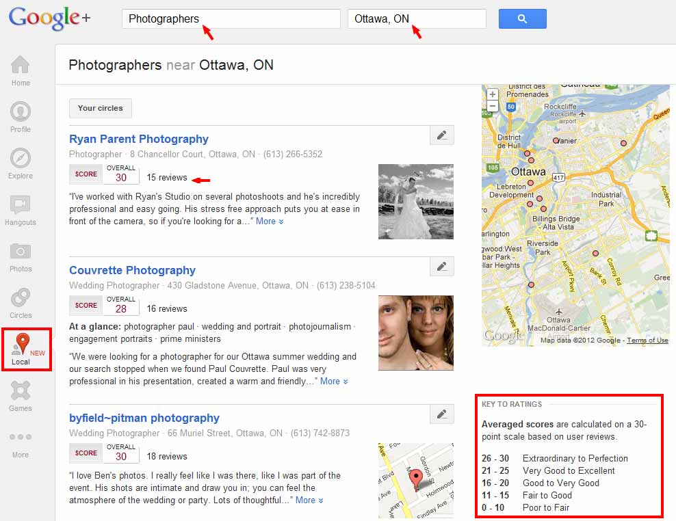Open Couvrette Photography listing
Screen dimensions: 676x521
coord(132,270)
